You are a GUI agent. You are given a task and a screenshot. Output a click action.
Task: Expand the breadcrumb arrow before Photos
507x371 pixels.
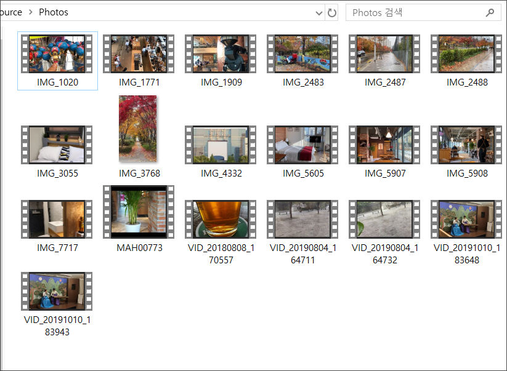pos(31,12)
